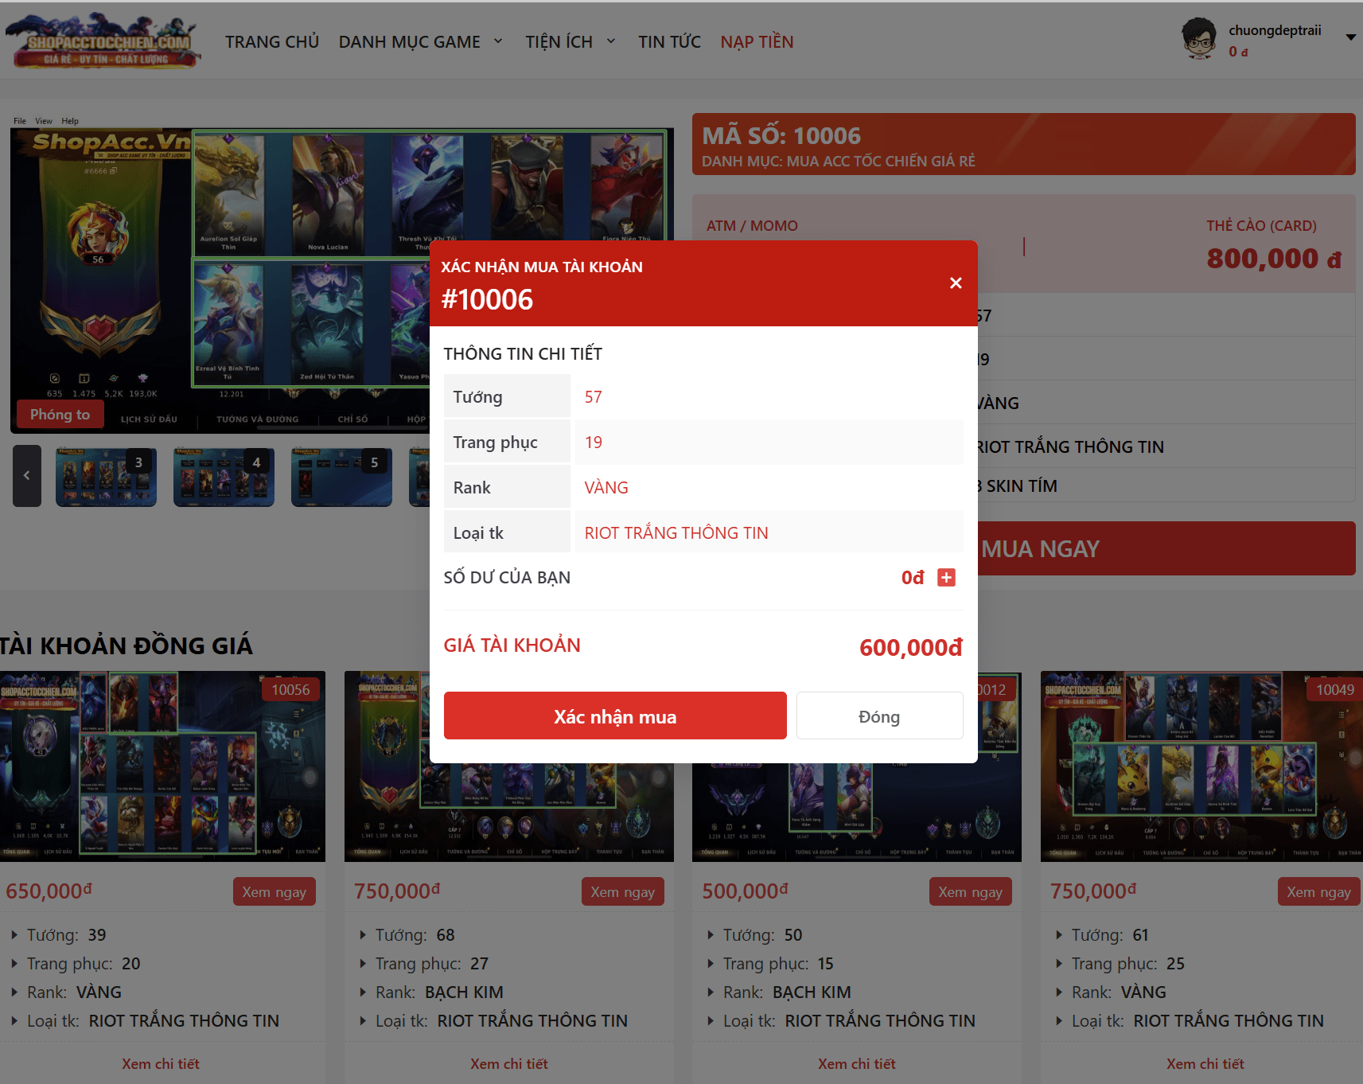Click the 750,000đ price on account 10049

(x=1092, y=891)
